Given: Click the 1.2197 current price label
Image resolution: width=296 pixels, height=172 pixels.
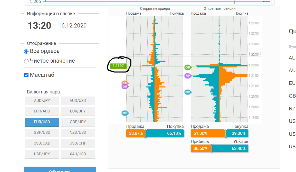Looking at the screenshot, I should point(118,66).
